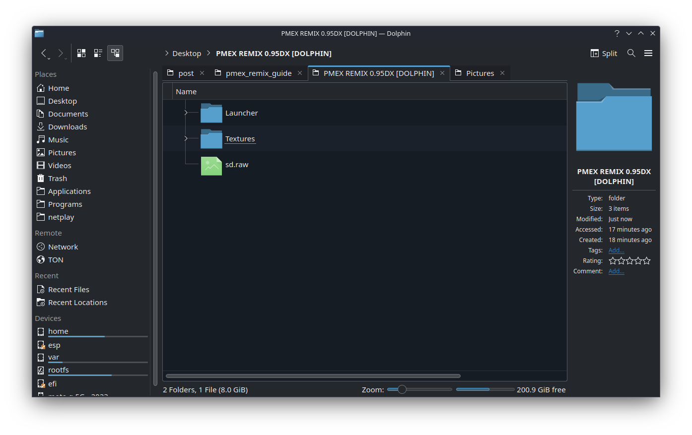Click the Places panel vertical scrollbar
Viewport: 692px width, 435px height.
[x=155, y=228]
